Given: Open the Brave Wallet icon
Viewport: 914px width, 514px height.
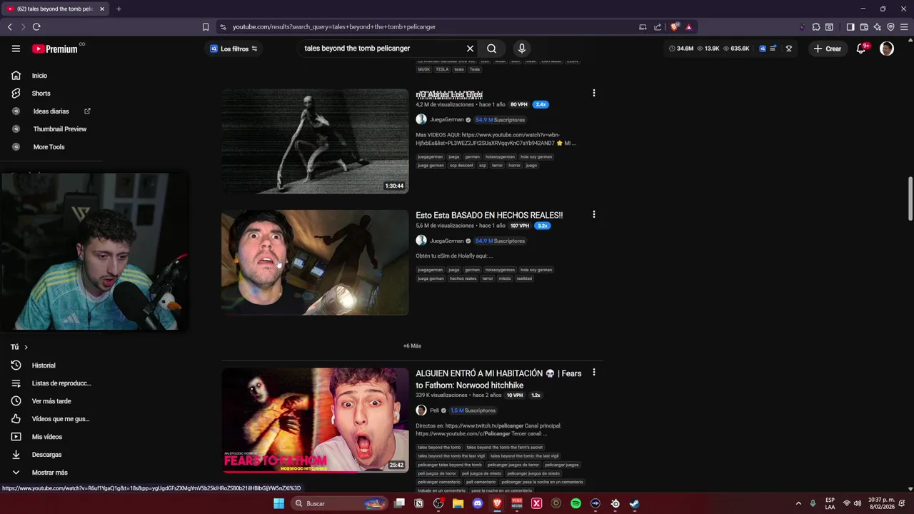Looking at the screenshot, I should click(x=864, y=27).
